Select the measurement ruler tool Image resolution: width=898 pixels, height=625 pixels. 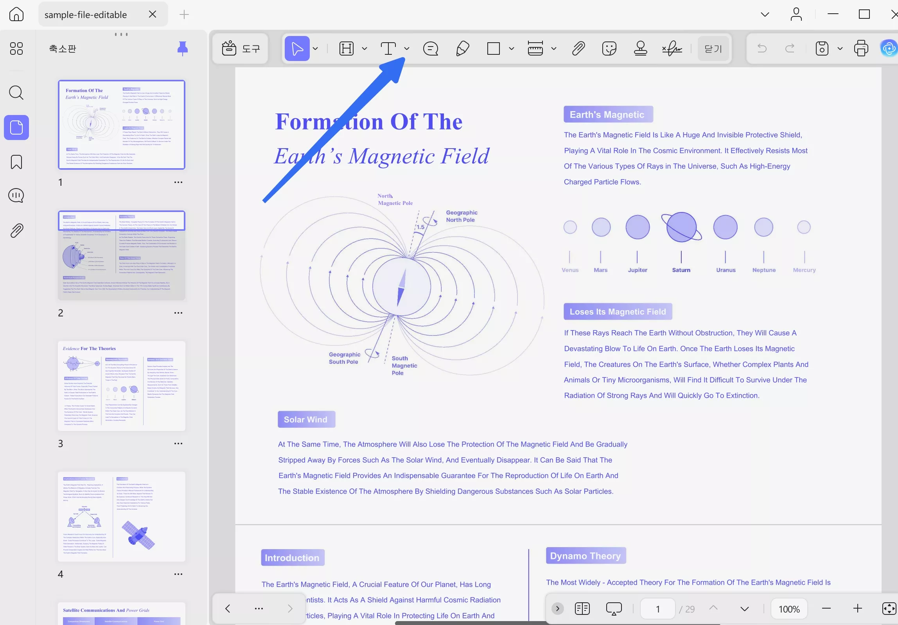[x=535, y=48]
